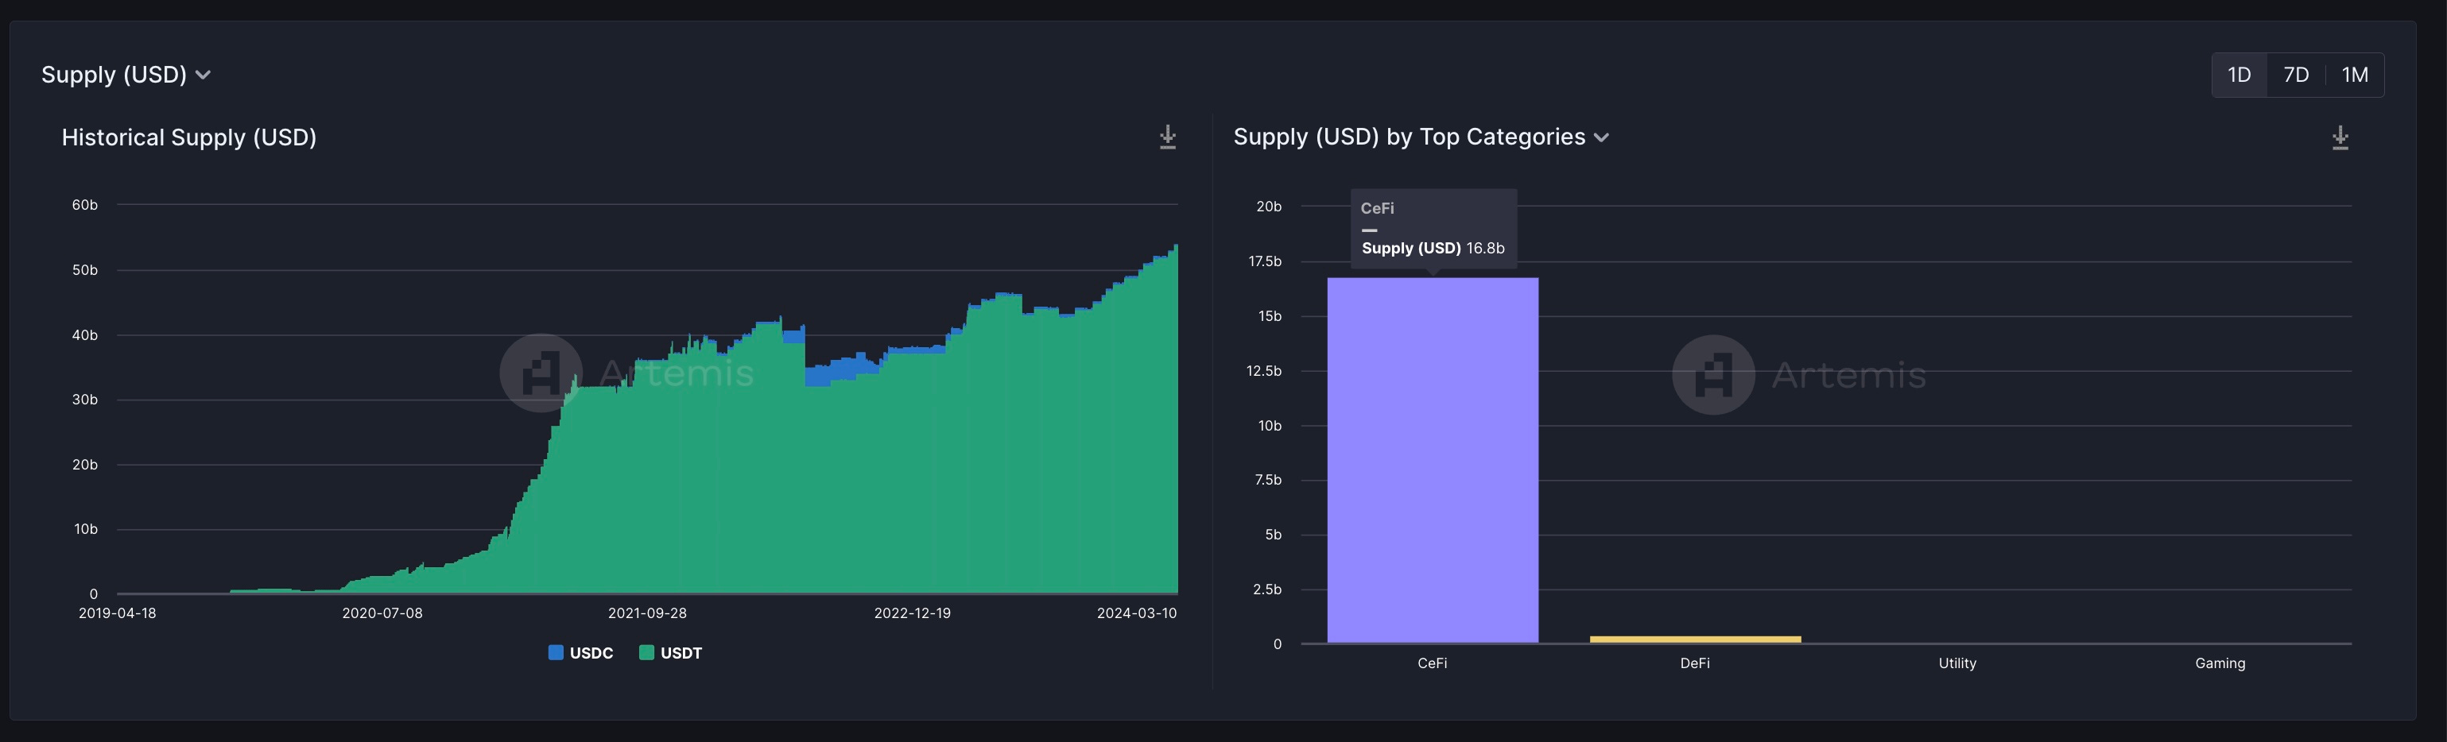The image size is (2447, 742).
Task: Click the Gaming category axis label
Action: (x=2220, y=663)
